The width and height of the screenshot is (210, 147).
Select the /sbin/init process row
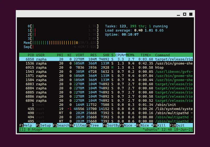point(106,105)
